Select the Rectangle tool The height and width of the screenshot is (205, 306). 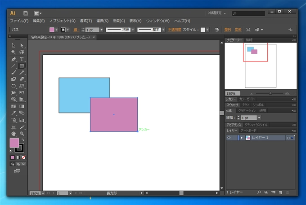[x=22, y=66]
